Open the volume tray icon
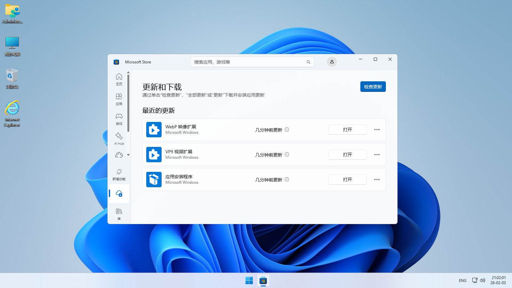Image resolution: width=512 pixels, height=288 pixels. tap(483, 280)
